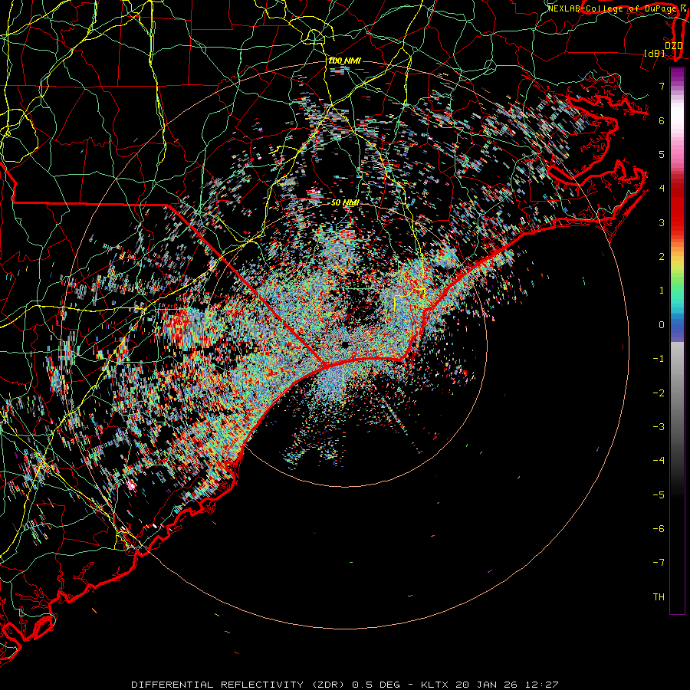Click the Differential Reflectivity caption at the bottom
690x690 pixels.
point(344,685)
